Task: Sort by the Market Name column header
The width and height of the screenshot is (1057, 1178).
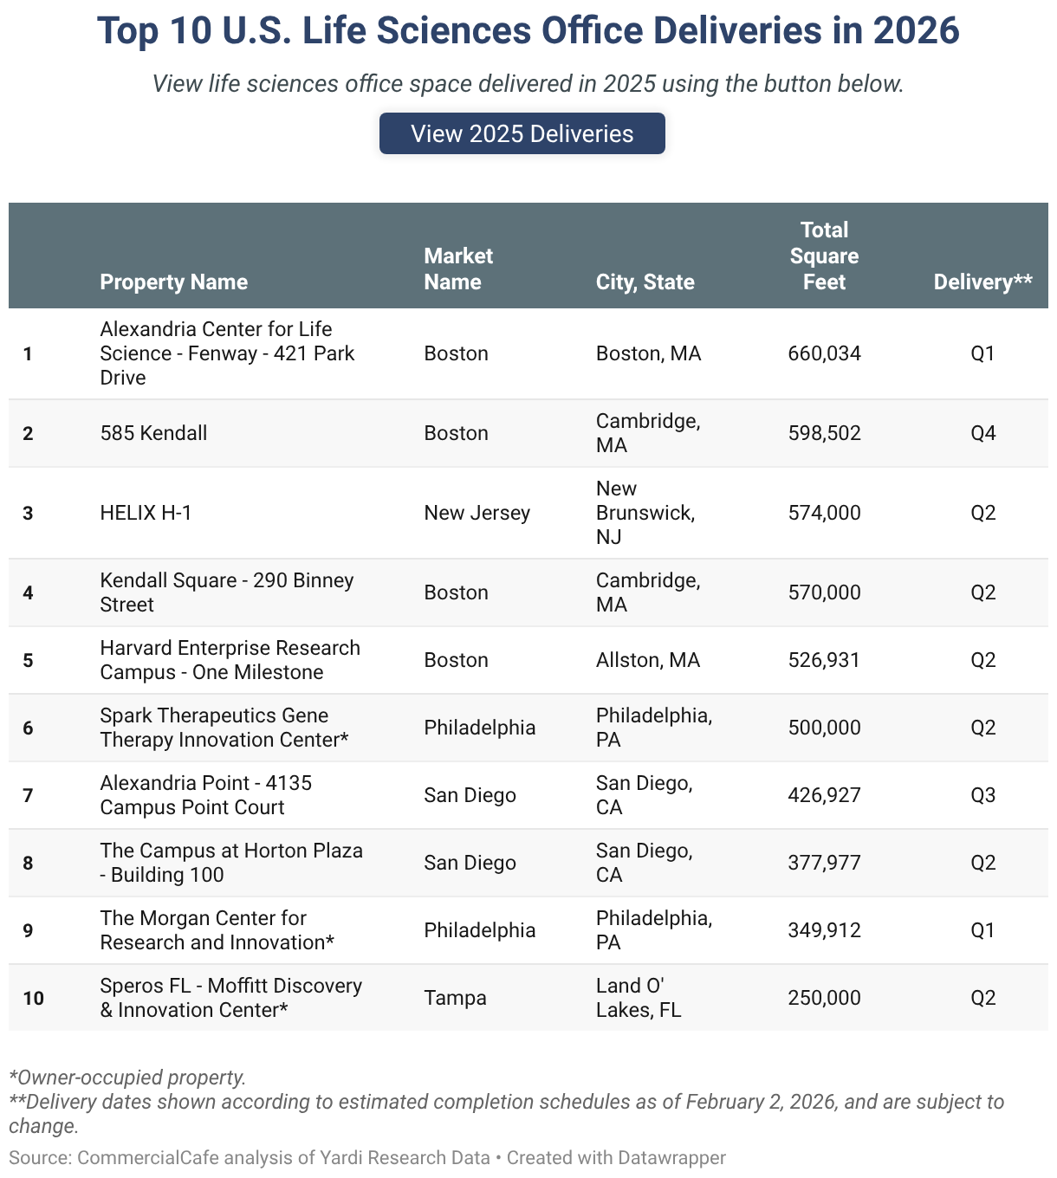Action: [x=457, y=269]
